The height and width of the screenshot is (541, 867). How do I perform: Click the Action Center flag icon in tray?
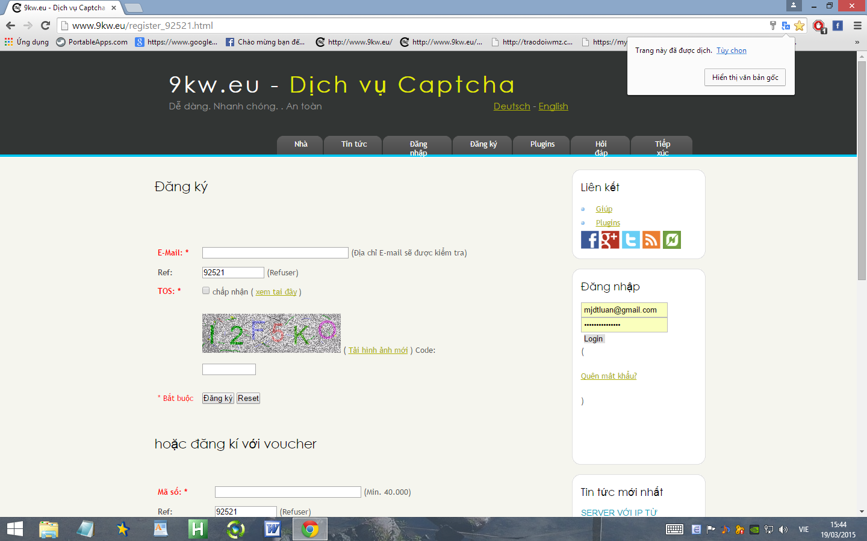711,530
